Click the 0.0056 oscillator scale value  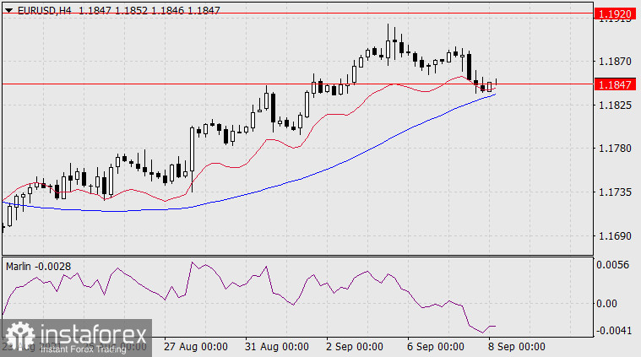coord(613,264)
